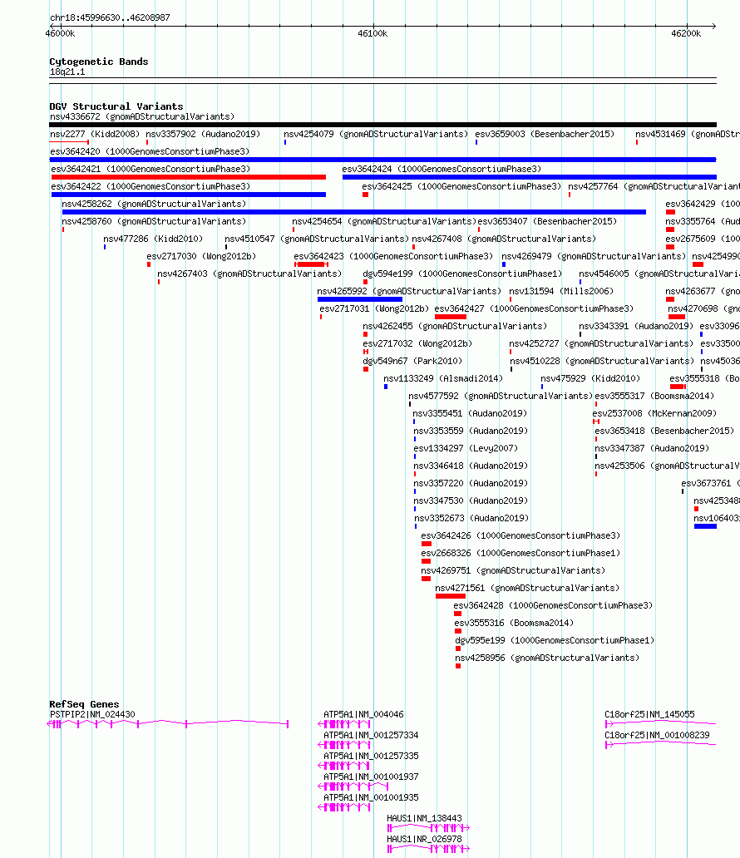Click the esv3642422 blue variant bar

(188, 195)
